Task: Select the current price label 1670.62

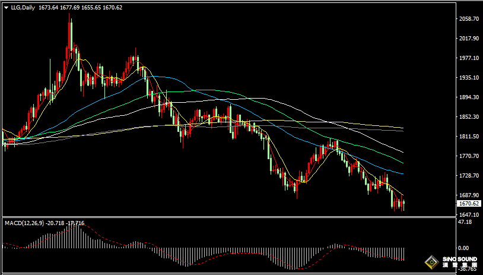Action: click(469, 204)
